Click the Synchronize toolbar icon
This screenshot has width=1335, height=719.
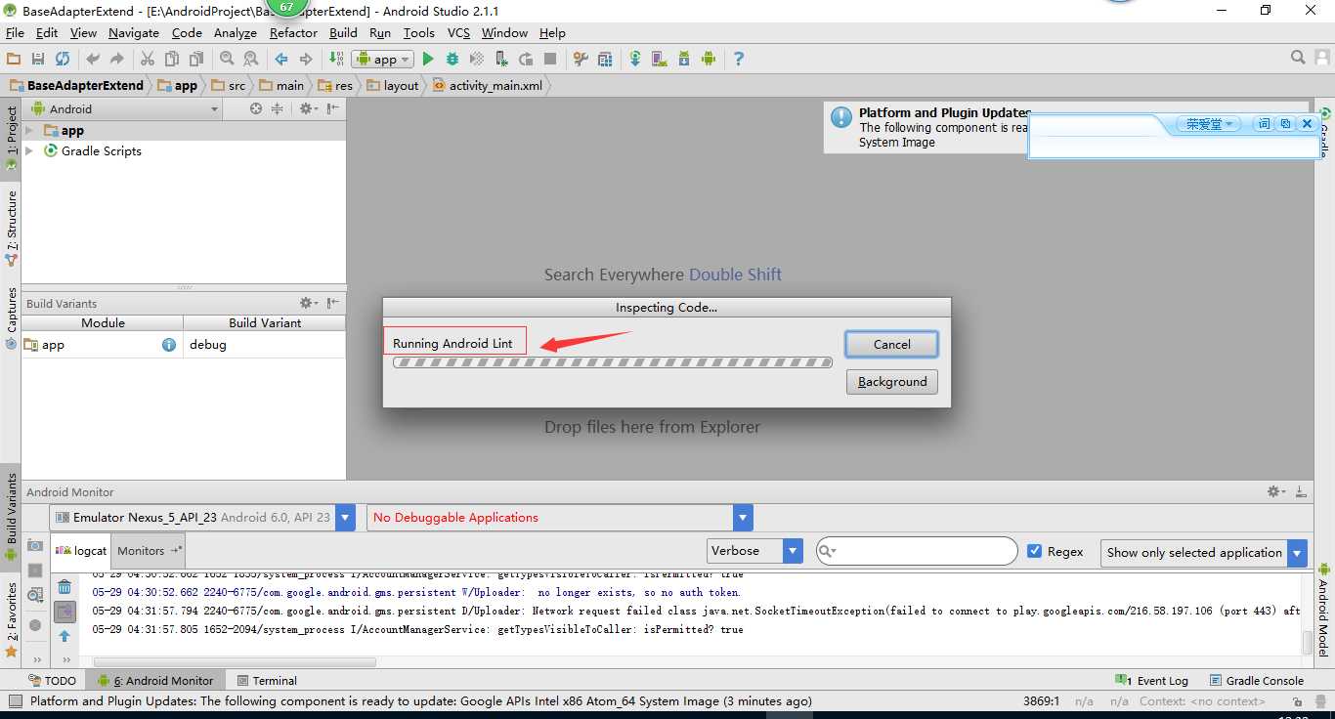pos(63,60)
